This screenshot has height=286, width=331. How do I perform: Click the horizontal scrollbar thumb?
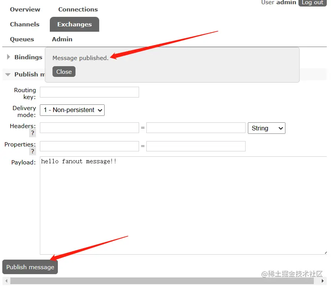162,281
